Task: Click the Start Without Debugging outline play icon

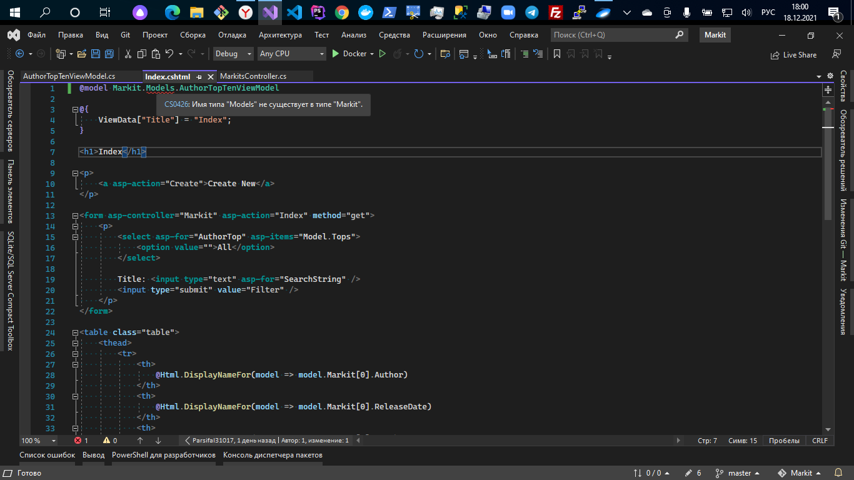Action: 383,54
